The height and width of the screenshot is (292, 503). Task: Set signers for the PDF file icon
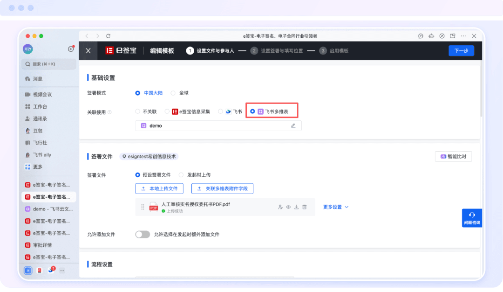coord(280,207)
